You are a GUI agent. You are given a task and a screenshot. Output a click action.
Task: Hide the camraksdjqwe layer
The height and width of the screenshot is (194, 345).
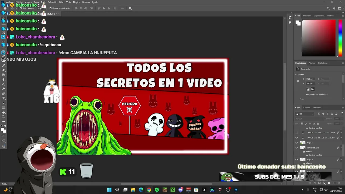pyautogui.click(x=296, y=148)
